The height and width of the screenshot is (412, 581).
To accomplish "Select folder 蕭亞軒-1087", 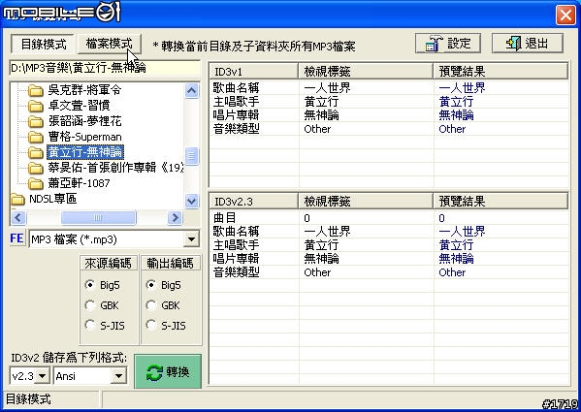I will [x=79, y=183].
